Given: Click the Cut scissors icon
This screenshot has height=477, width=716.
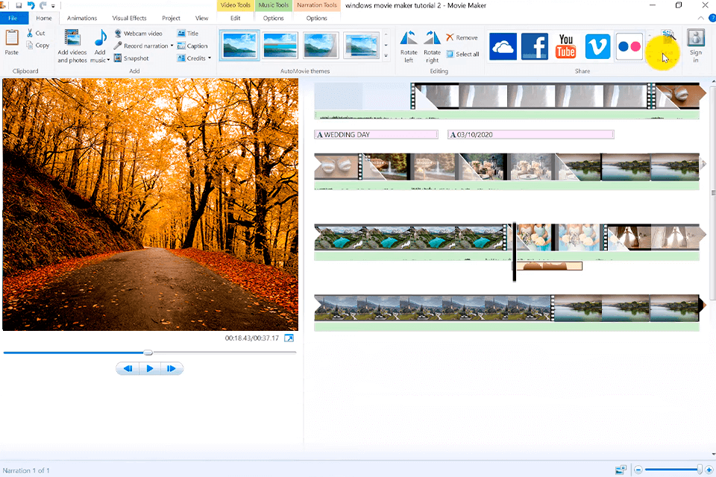Looking at the screenshot, I should (30, 33).
